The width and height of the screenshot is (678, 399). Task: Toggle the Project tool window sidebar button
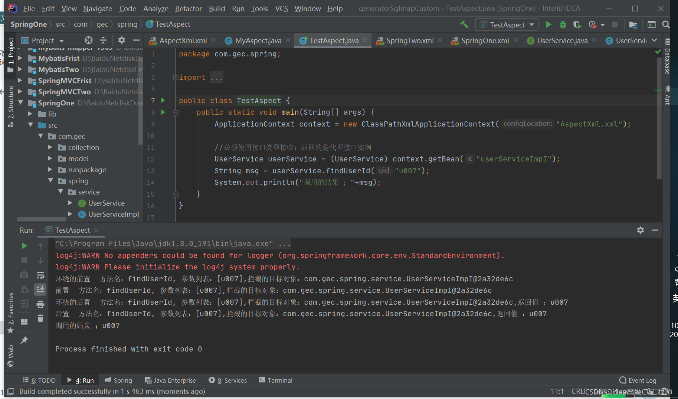(11, 55)
